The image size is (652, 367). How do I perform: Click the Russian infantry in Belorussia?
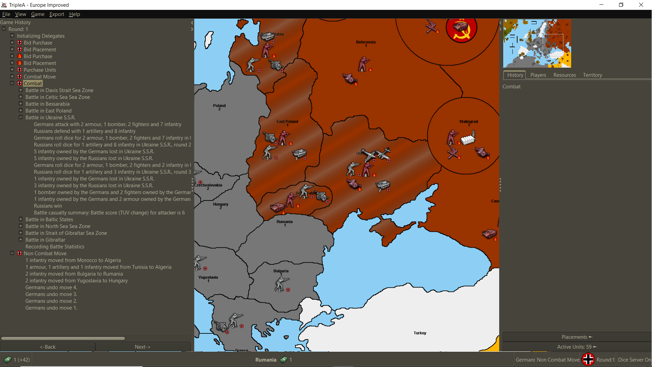coord(364,64)
